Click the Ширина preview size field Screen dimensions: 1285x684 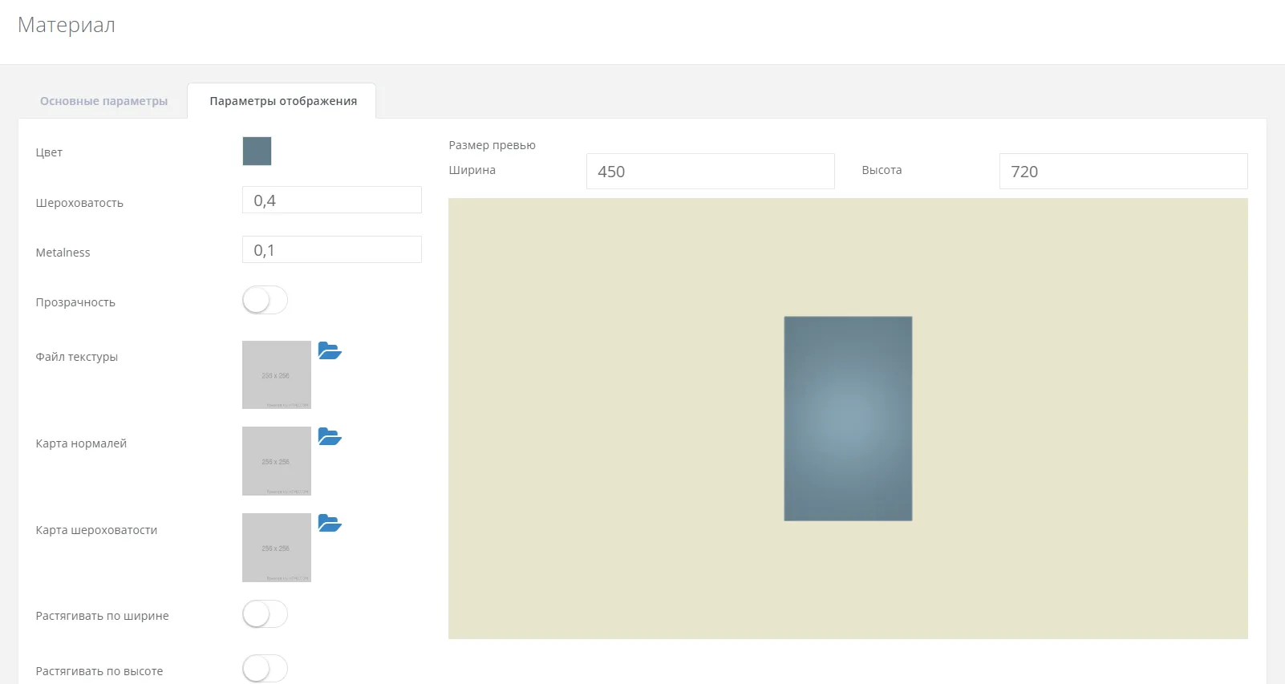[x=711, y=172]
